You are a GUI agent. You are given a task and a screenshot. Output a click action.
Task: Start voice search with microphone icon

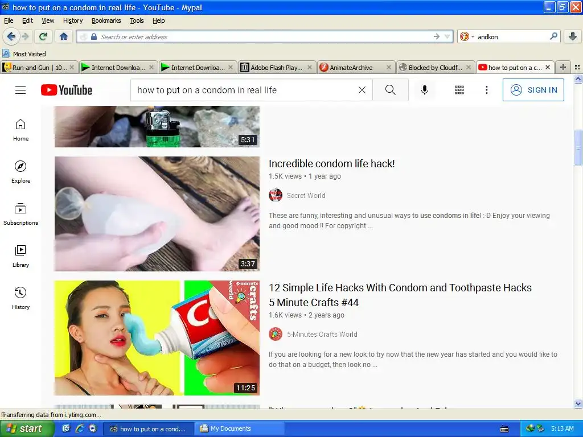point(425,90)
